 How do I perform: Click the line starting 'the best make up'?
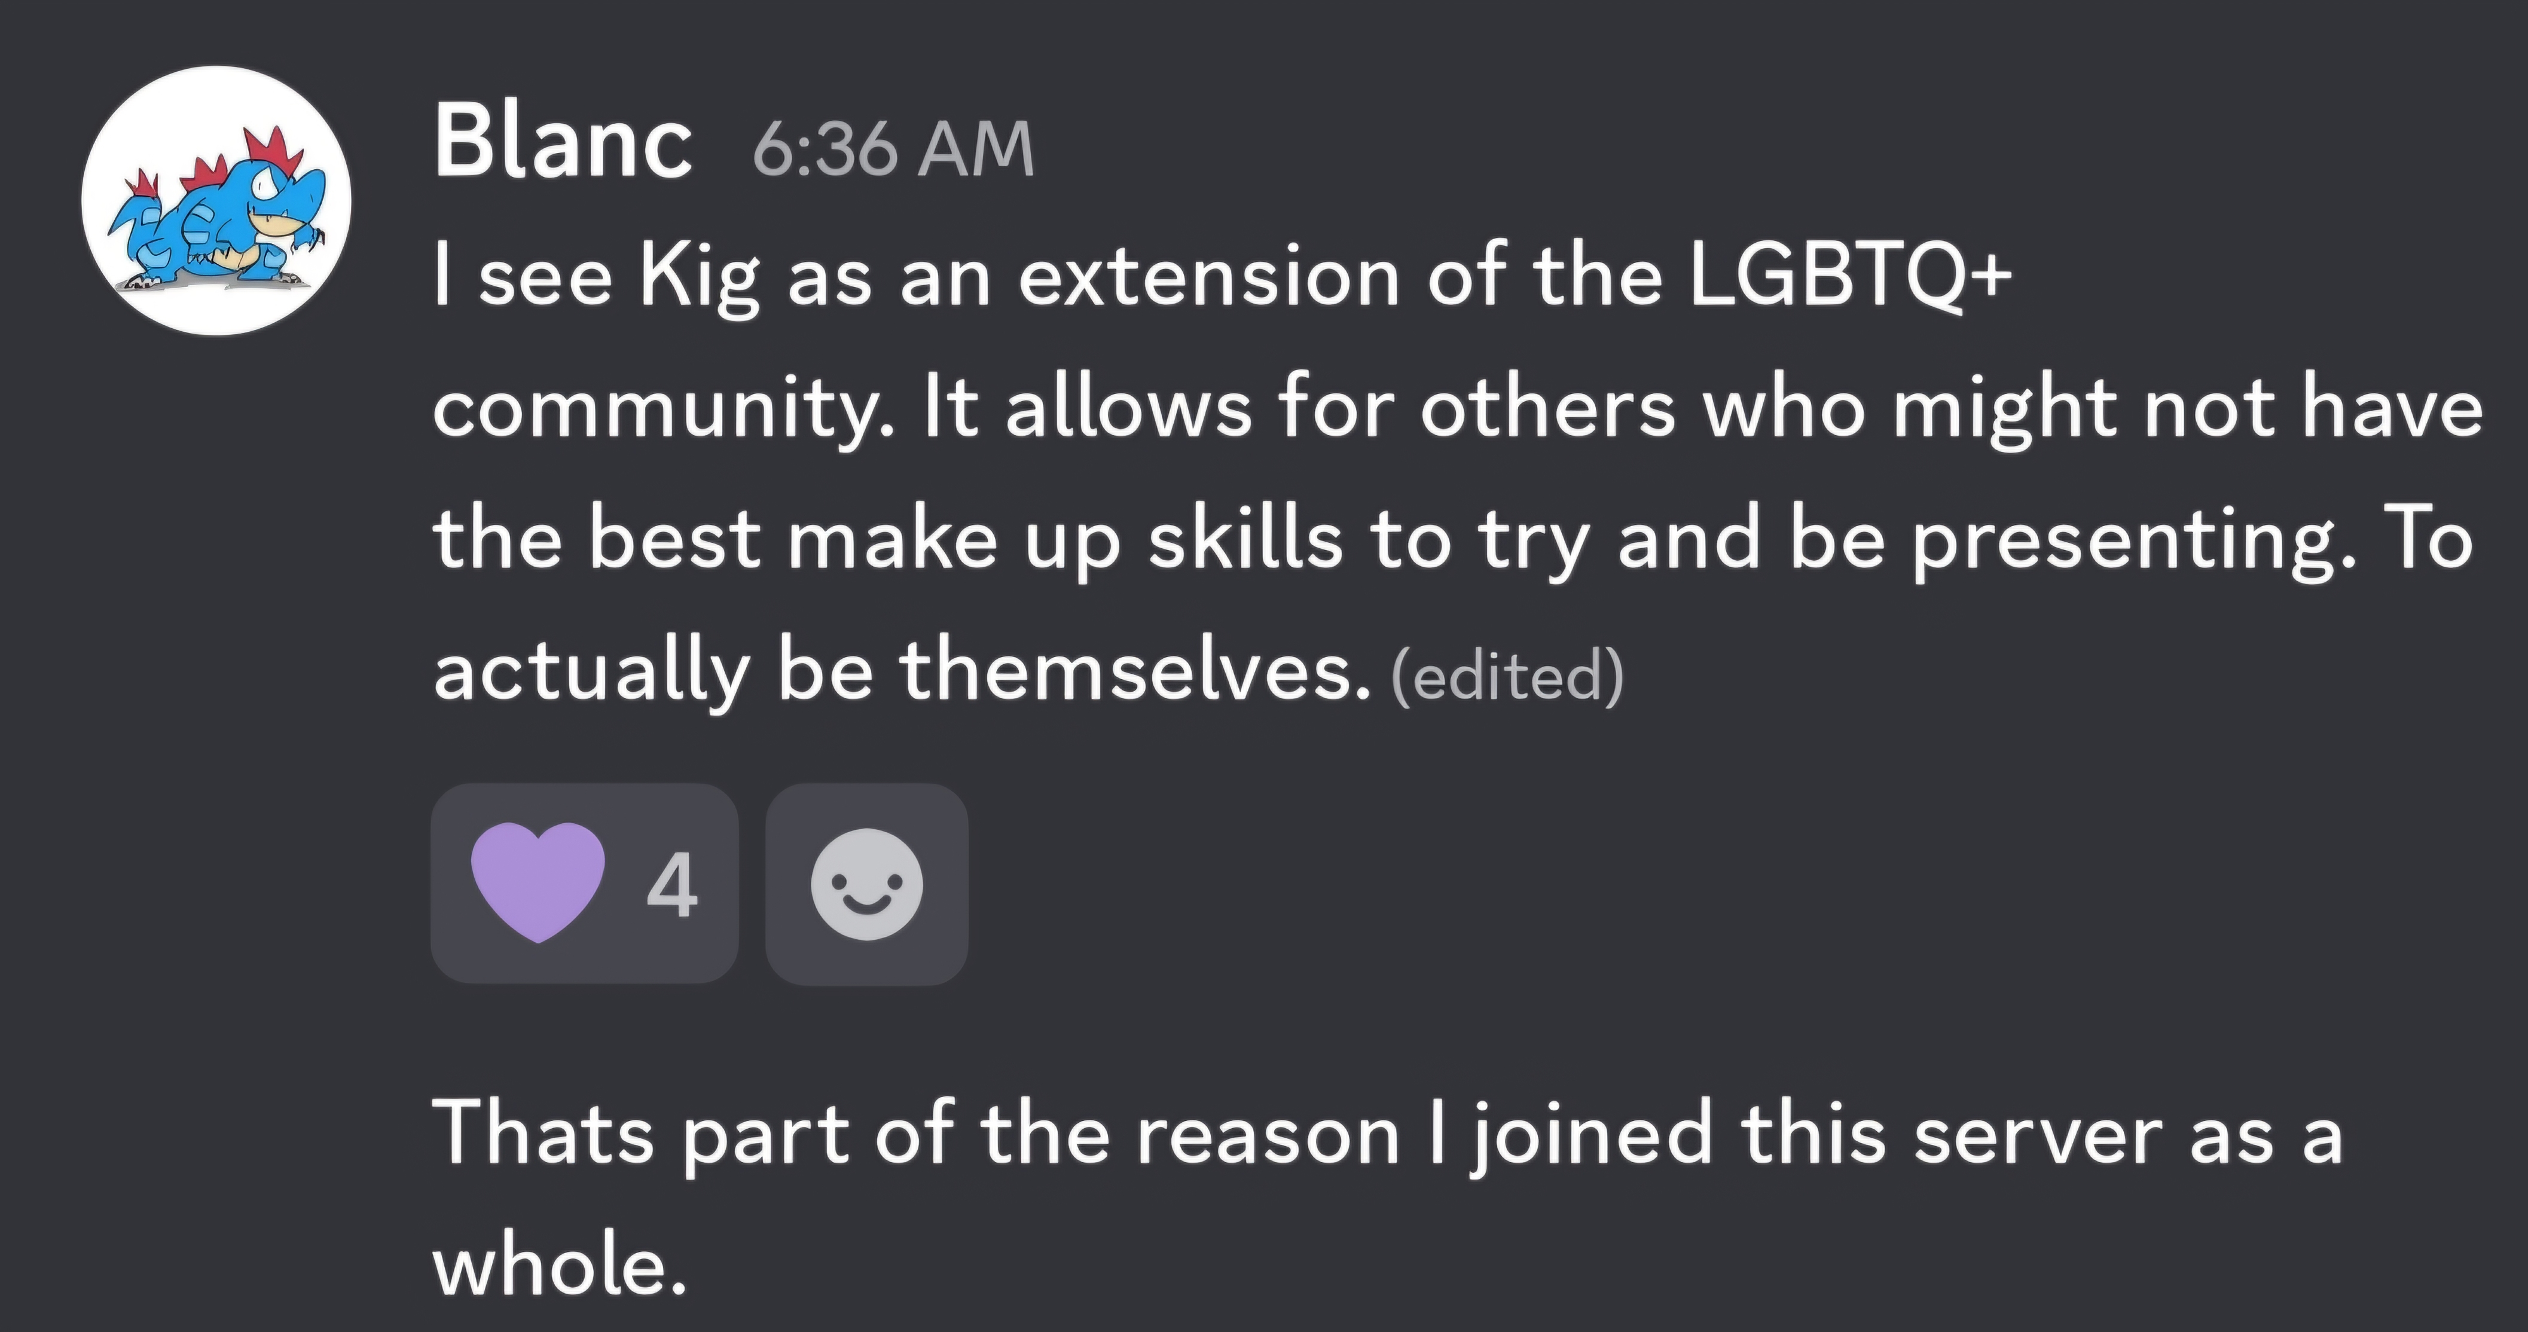(1452, 541)
